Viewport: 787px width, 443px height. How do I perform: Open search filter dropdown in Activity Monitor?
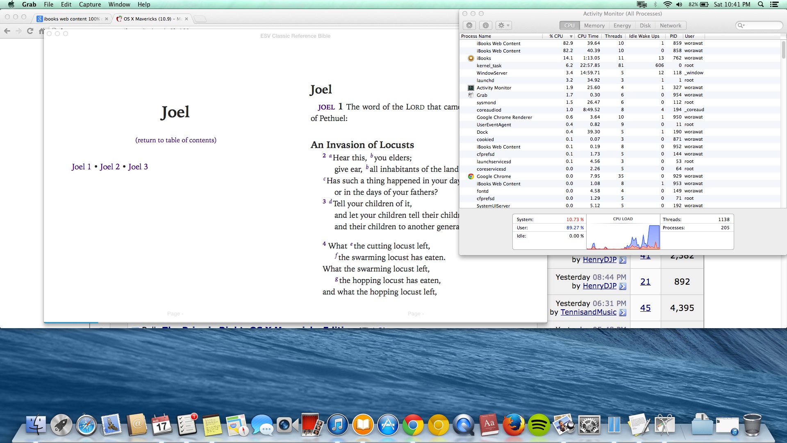741,25
